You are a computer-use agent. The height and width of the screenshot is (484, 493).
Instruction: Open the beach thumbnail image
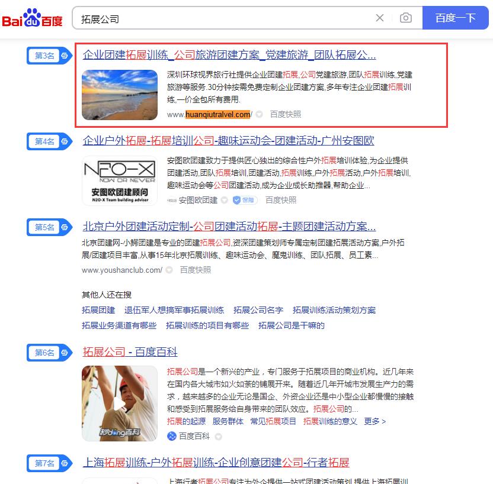tap(120, 95)
